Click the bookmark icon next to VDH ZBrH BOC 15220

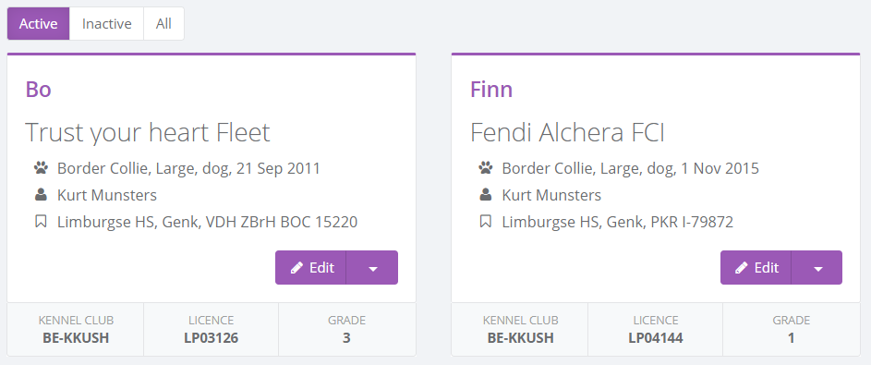pyautogui.click(x=41, y=222)
